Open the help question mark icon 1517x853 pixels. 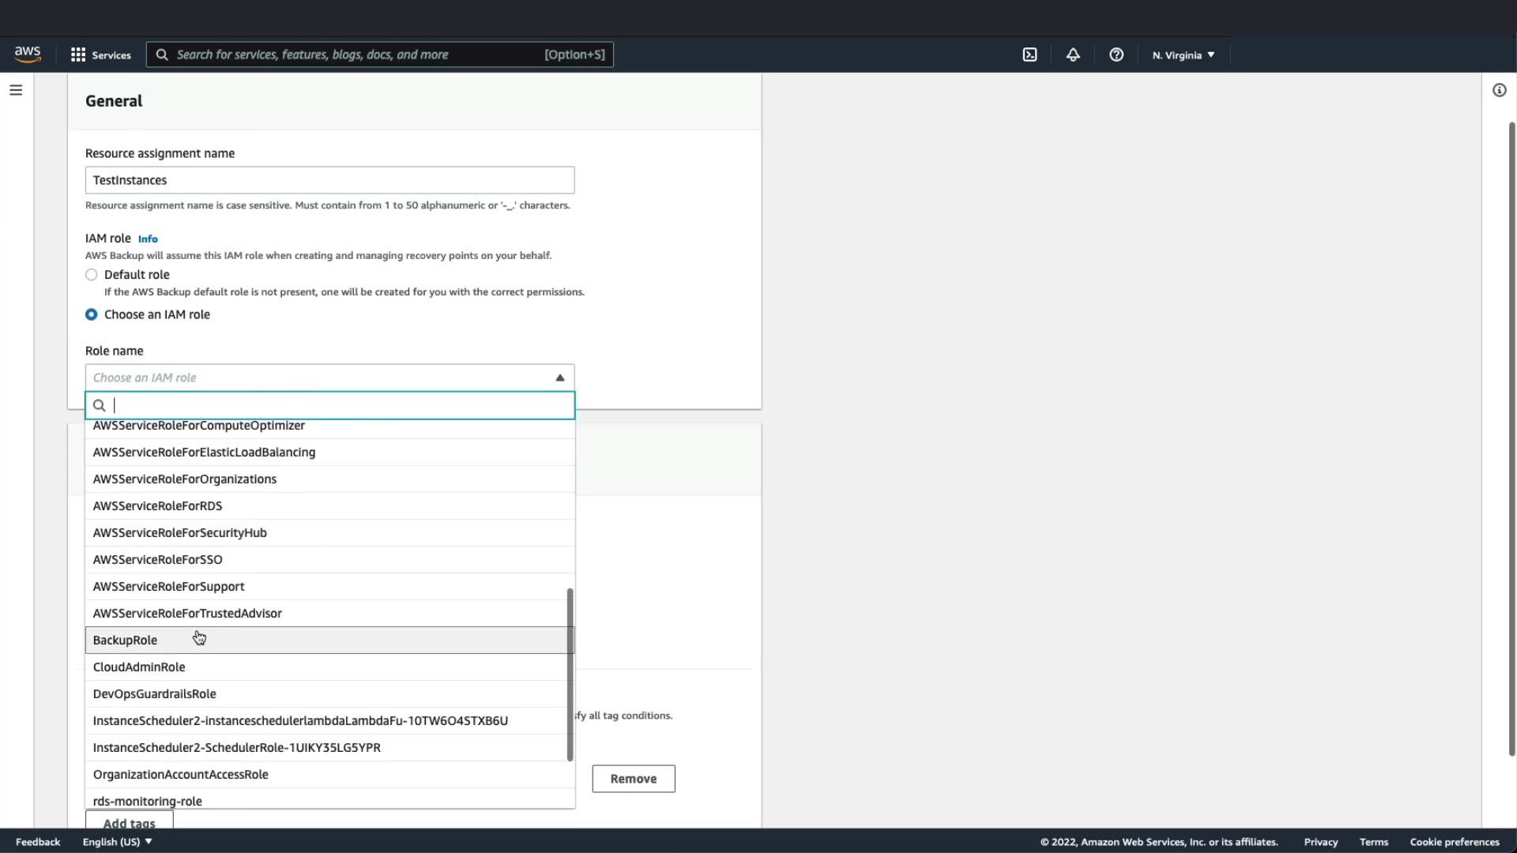point(1116,54)
